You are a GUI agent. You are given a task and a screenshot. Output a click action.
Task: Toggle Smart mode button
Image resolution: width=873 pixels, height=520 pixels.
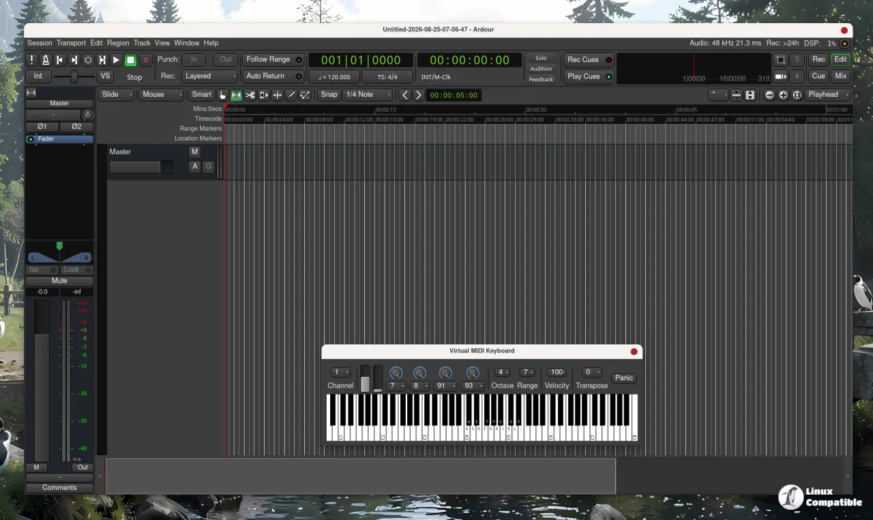[x=202, y=95]
